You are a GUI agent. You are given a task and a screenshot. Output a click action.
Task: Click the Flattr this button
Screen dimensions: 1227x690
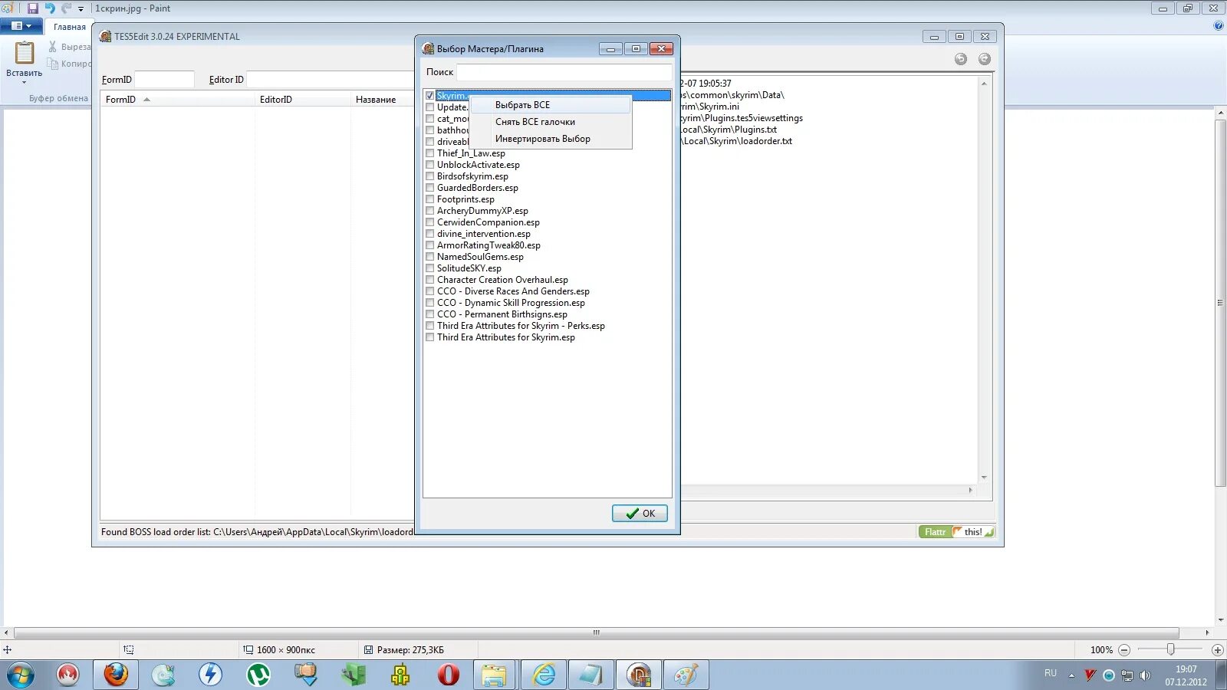[x=956, y=532]
